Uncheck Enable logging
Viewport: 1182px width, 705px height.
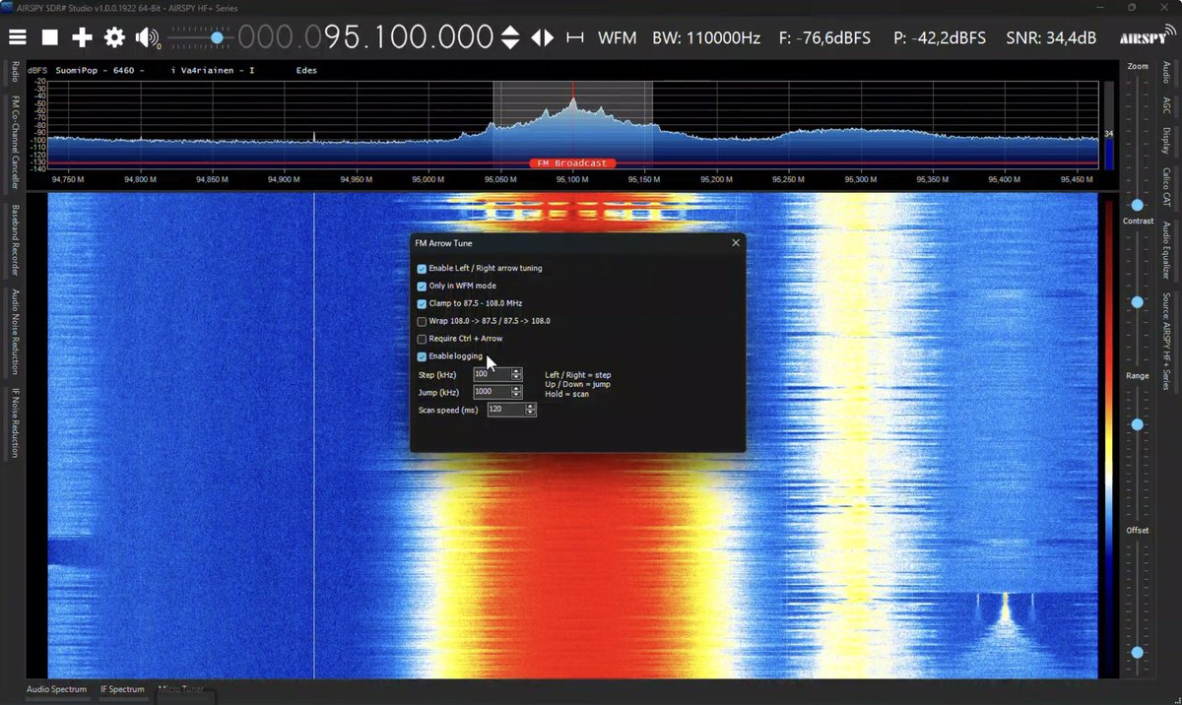422,356
